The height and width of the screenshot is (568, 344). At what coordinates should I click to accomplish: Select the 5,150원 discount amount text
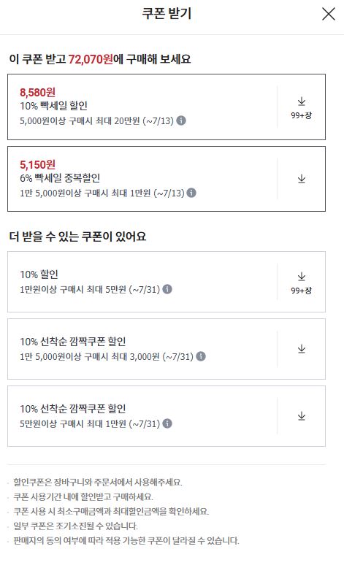click(38, 165)
